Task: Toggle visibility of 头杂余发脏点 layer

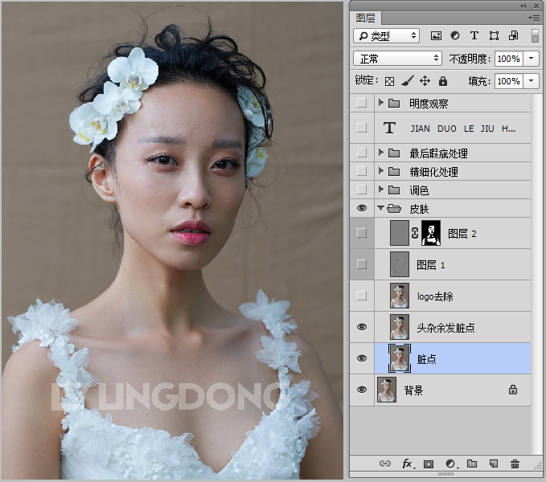Action: pos(361,328)
